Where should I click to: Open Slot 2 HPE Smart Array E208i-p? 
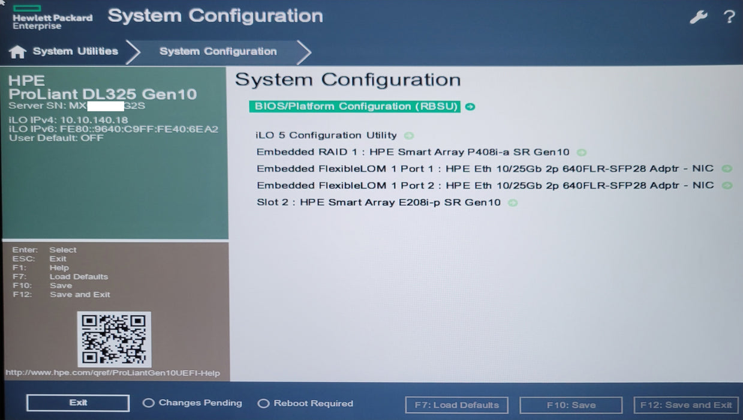pos(378,203)
